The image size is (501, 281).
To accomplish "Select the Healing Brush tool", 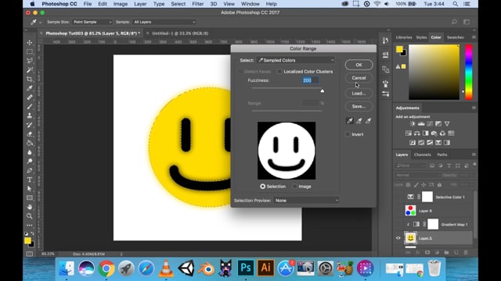I will [30, 97].
